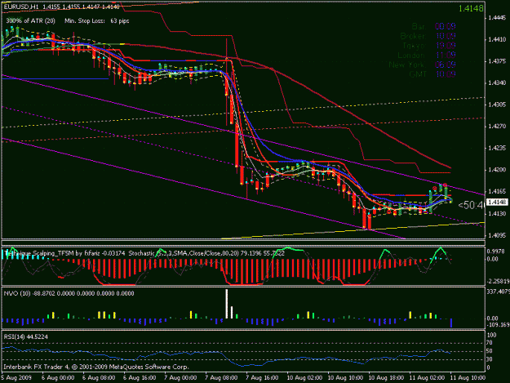Click the Interbank FX Trader 4 copyright text
This screenshot has height=383, width=510.
click(x=96, y=367)
